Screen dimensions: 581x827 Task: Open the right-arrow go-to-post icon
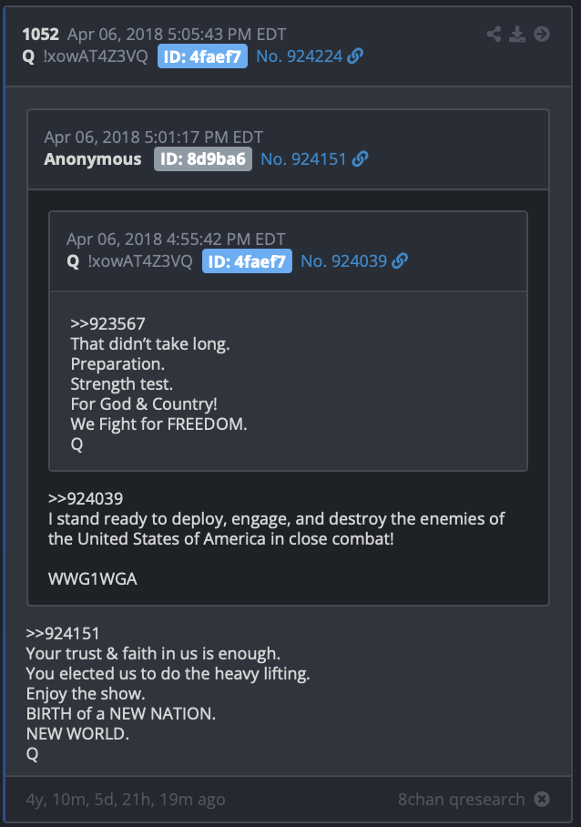(x=542, y=35)
